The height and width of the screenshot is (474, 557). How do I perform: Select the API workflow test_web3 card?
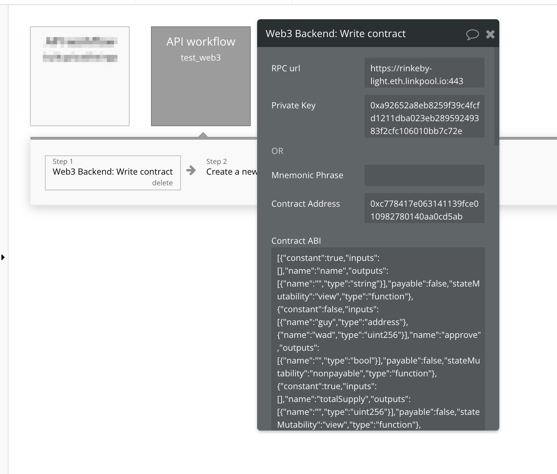(x=201, y=77)
